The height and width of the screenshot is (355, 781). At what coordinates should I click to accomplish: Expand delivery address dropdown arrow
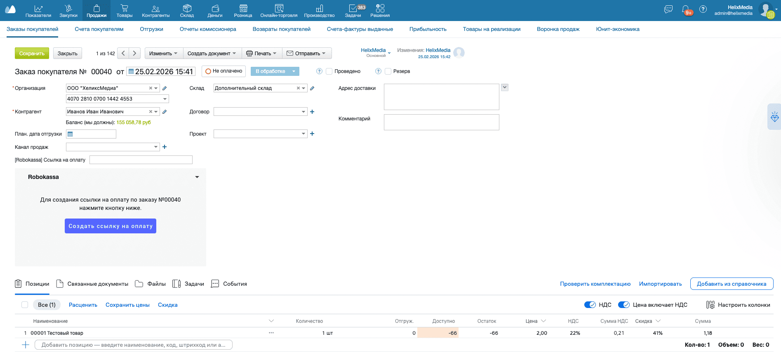coord(505,87)
